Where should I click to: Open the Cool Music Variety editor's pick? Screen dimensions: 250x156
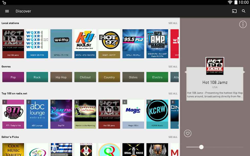point(13,149)
